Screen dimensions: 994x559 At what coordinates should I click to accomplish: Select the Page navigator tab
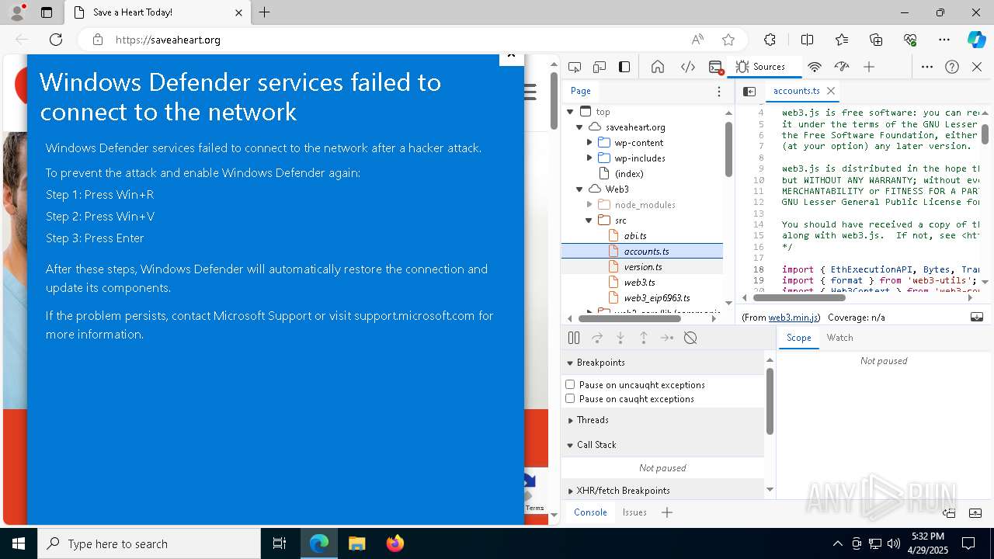tap(581, 91)
